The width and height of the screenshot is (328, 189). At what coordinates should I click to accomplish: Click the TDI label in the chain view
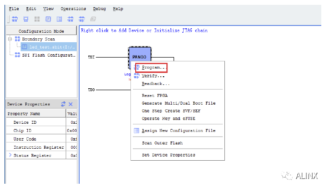coord(91,57)
